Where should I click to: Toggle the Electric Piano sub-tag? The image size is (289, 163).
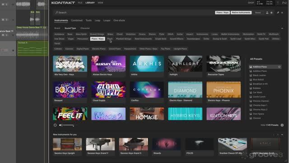(x=99, y=49)
